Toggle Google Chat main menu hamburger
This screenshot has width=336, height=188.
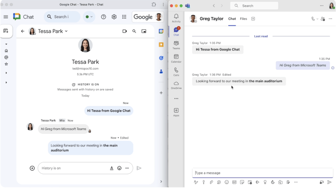6,17
